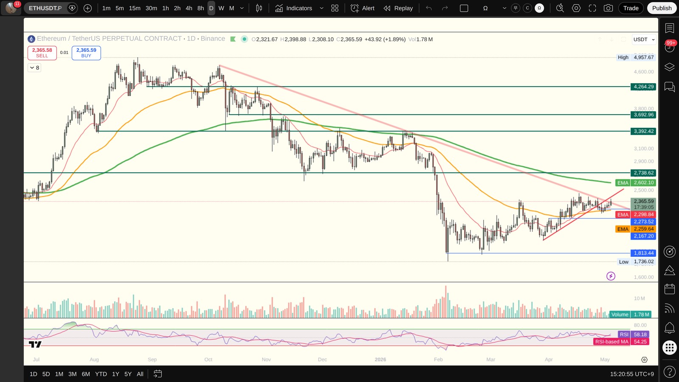Select the 15m interval
The height and width of the screenshot is (382, 679).
(135, 8)
